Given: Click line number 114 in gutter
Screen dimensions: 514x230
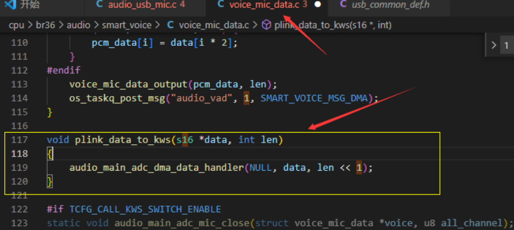Looking at the screenshot, I should point(20,98).
